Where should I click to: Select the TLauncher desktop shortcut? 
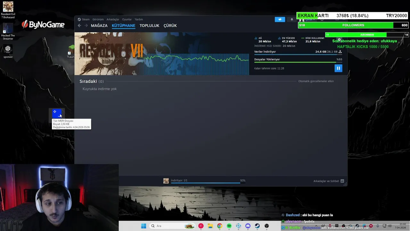[x=71, y=51]
